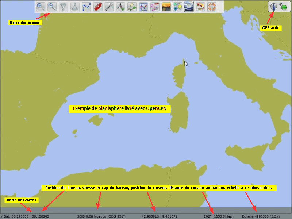
Task: Click cursor position '42.900916 9.451671' in status bar
Action: coord(160,216)
